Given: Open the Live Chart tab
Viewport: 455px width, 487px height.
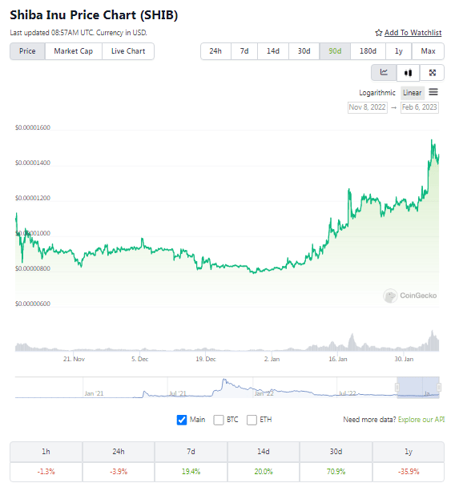Looking at the screenshot, I should 128,51.
